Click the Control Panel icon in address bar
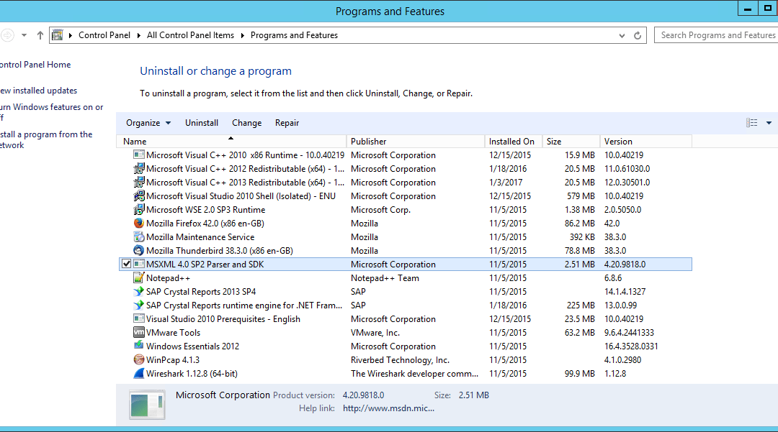 (x=58, y=35)
